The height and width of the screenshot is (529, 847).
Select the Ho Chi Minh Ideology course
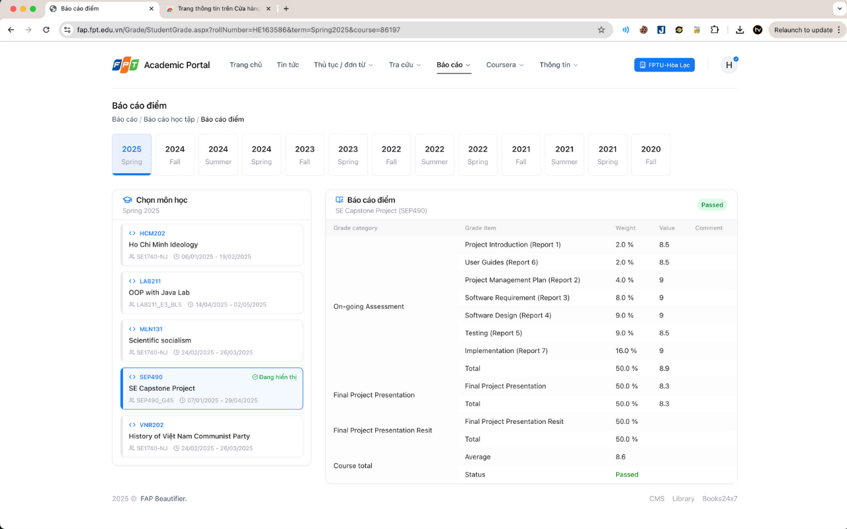(212, 245)
